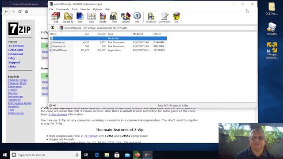
Task: Switch 7-Zip page language to German
Action: point(13,93)
